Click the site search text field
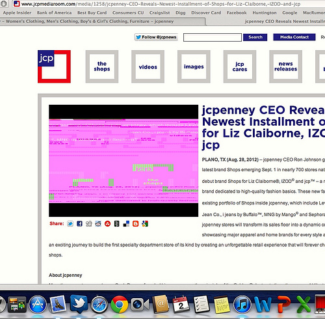 click(213, 37)
